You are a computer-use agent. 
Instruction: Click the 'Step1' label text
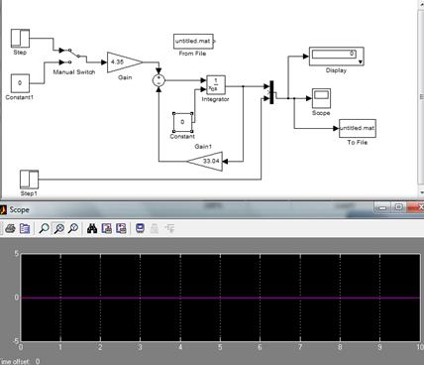click(x=29, y=193)
